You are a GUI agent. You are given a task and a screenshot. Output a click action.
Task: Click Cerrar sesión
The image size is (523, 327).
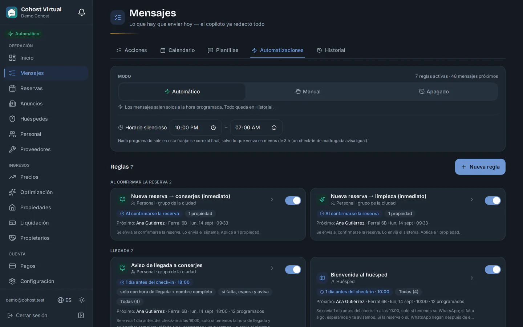28,315
